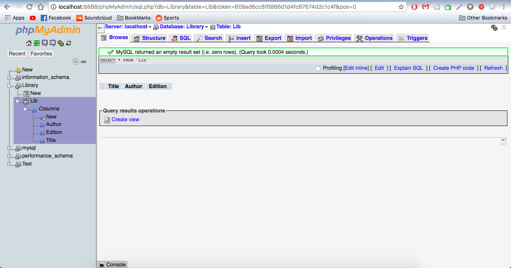Collapse all tree nodes minus icon
This screenshot has height=268, width=511.
(x=76, y=61)
